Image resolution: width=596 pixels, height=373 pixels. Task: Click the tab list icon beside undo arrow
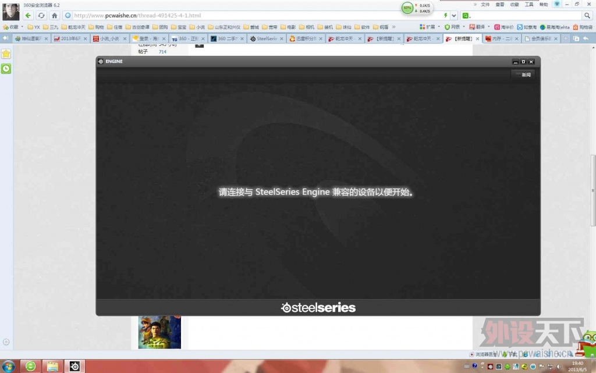tap(576, 39)
